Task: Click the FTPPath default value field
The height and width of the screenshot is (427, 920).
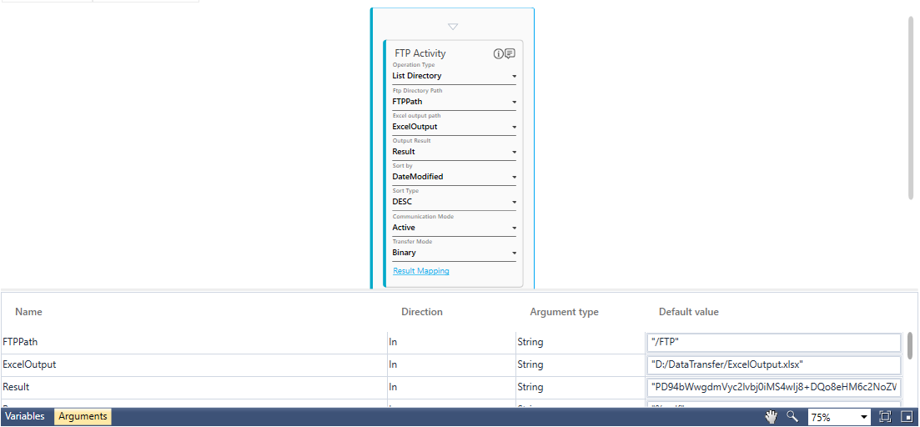Action: (772, 342)
